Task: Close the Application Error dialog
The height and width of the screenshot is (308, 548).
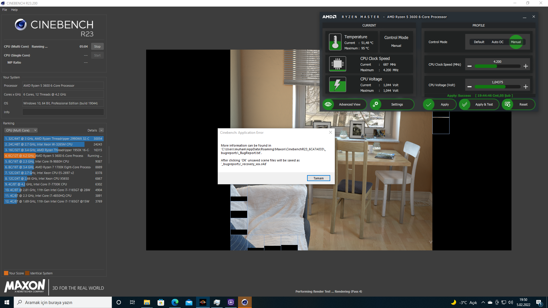Action: pos(331,132)
